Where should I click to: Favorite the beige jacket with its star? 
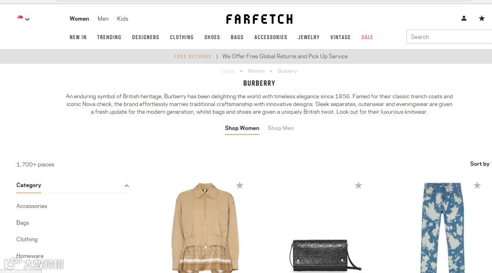point(240,185)
